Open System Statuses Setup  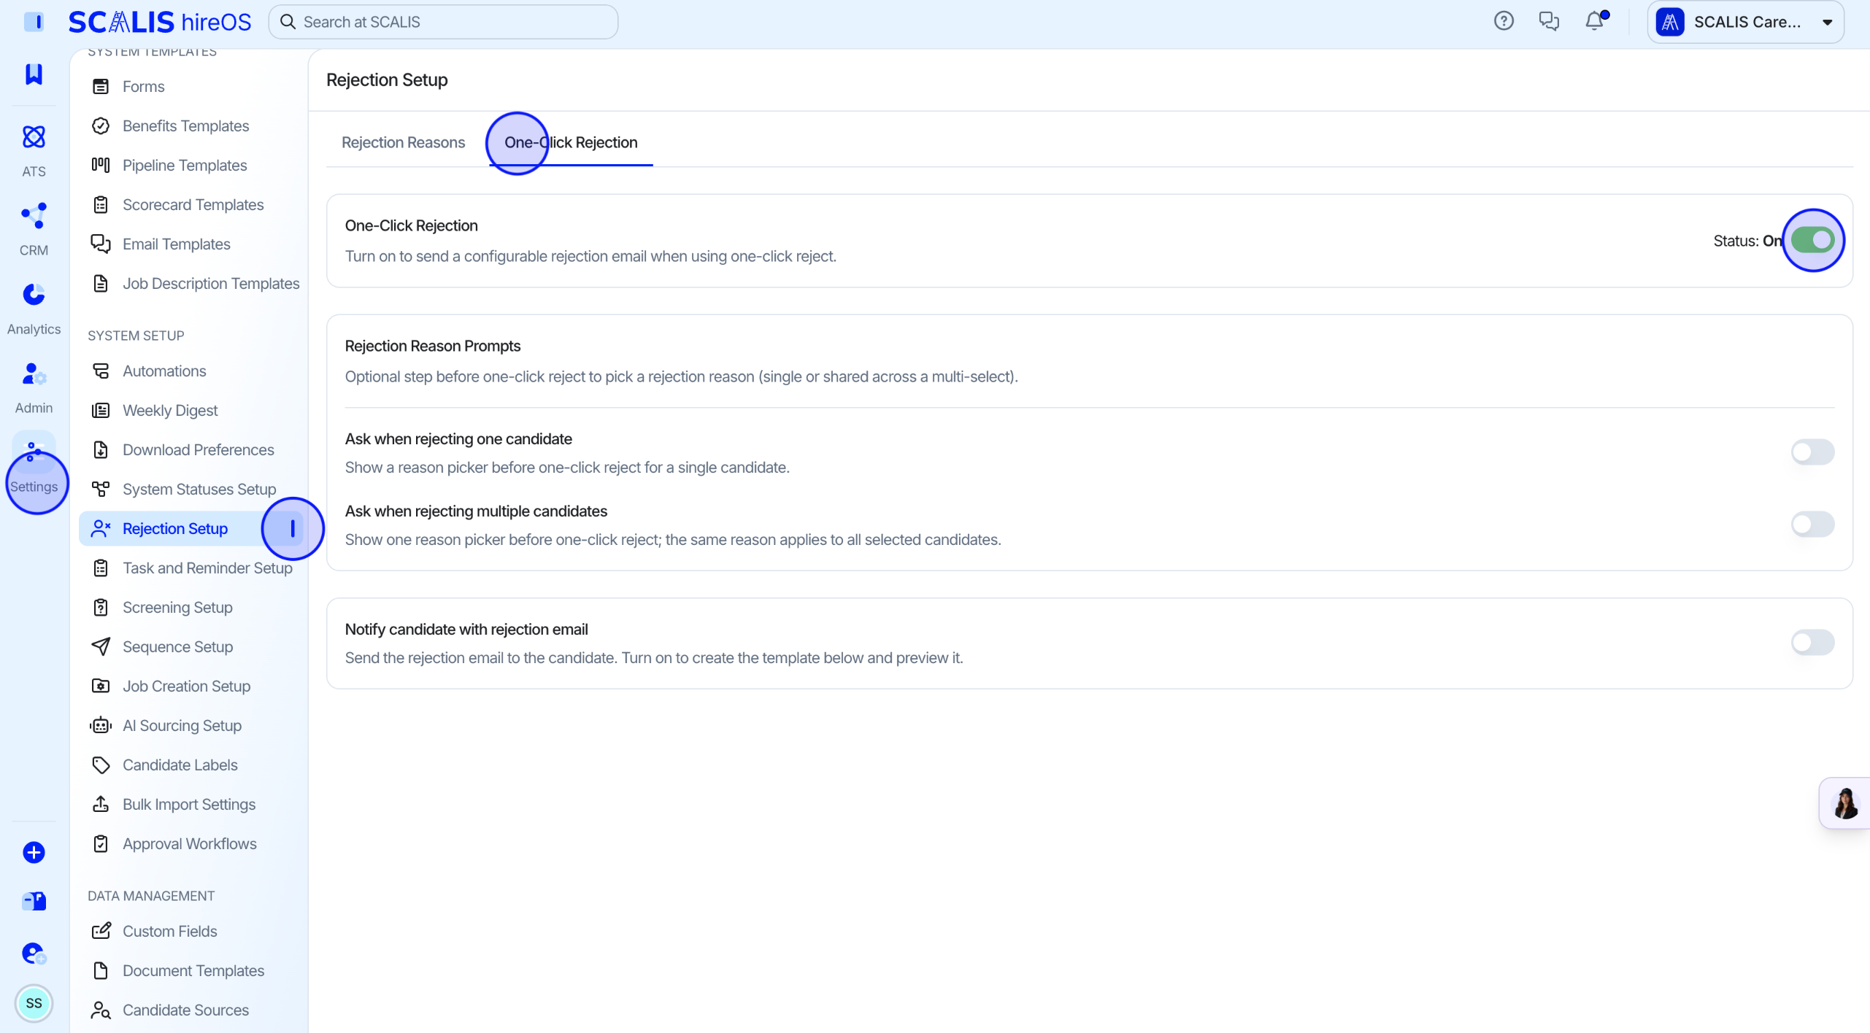click(x=191, y=490)
